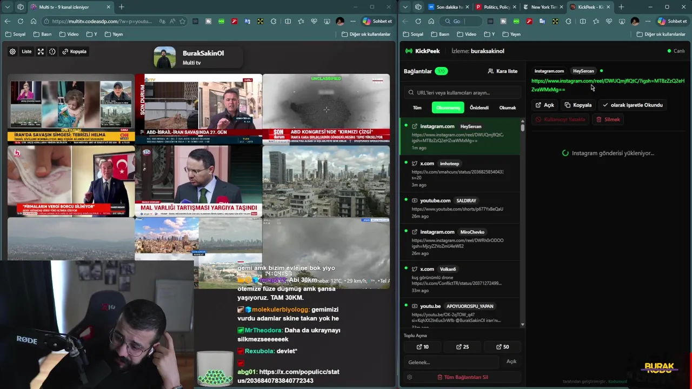The width and height of the screenshot is (692, 389).
Task: Click the KickPeek logo
Action: coord(422,51)
